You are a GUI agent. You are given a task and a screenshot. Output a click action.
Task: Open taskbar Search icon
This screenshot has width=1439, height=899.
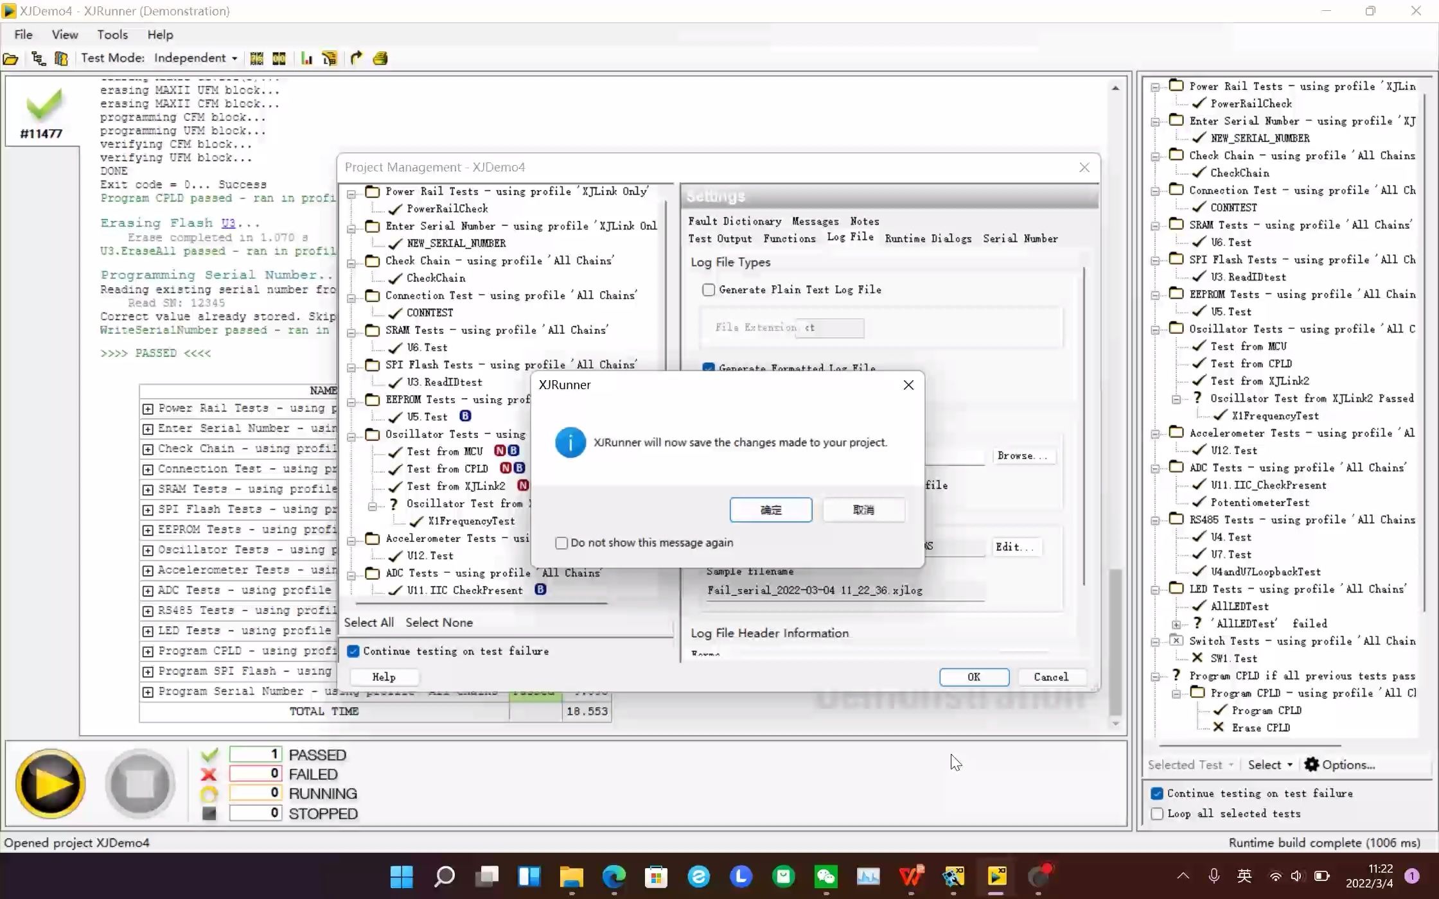point(444,877)
